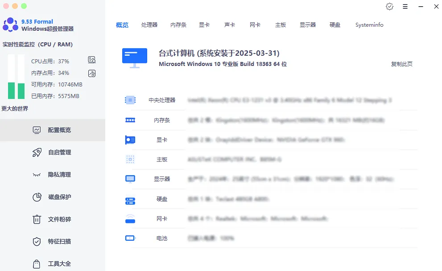
Task: Open the hamburger menu in title bar
Action: (405, 7)
